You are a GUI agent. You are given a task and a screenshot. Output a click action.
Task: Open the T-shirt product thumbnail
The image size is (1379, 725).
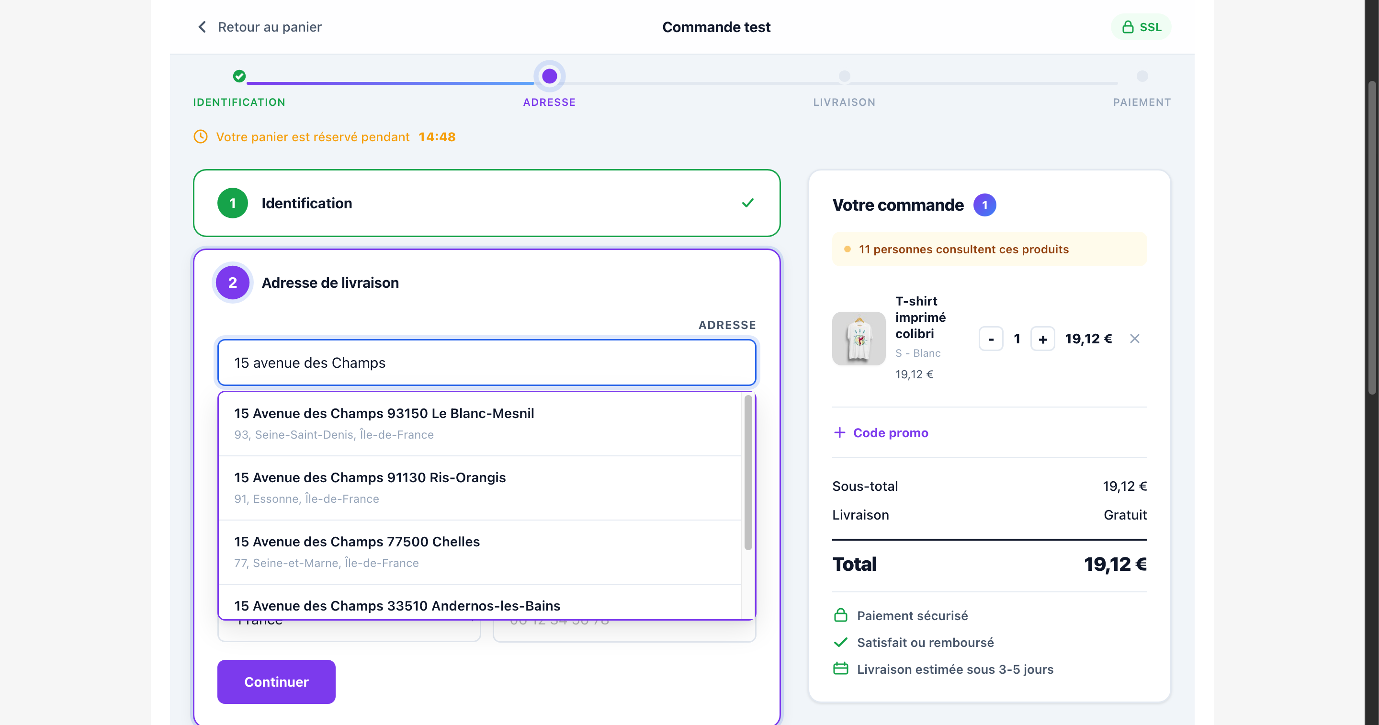pyautogui.click(x=859, y=339)
